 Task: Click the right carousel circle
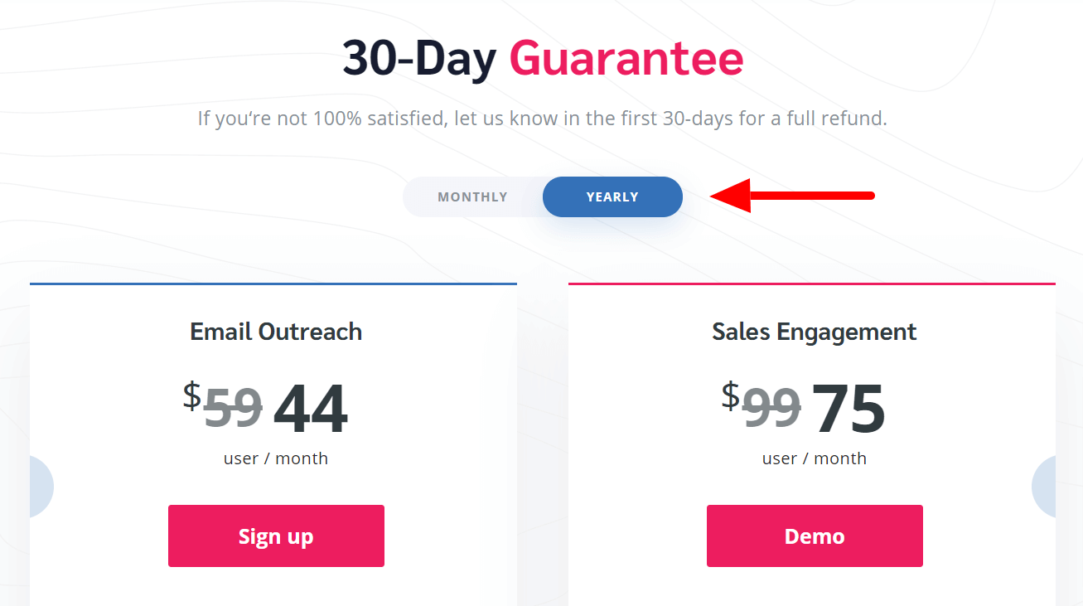click(1045, 487)
